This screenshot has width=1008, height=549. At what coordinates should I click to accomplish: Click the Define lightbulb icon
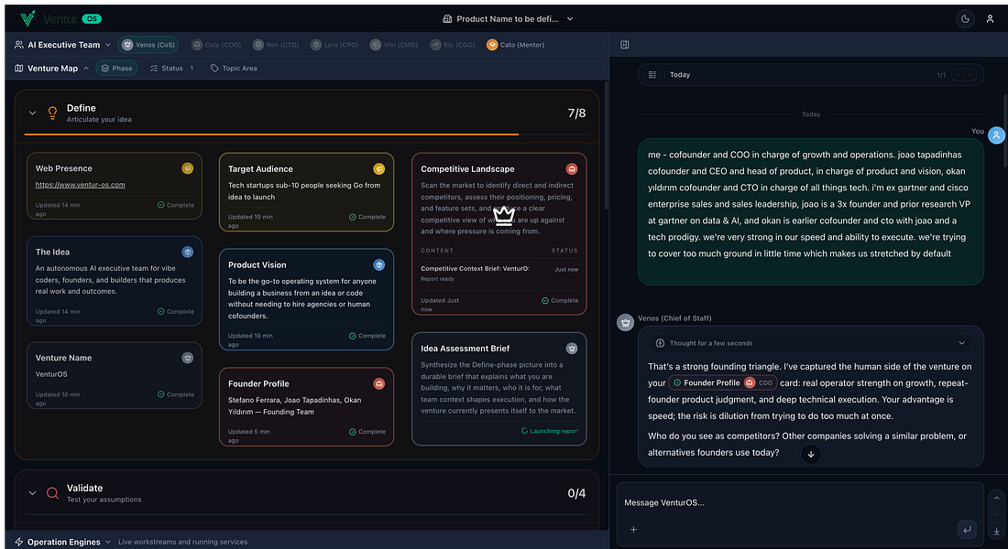point(53,113)
